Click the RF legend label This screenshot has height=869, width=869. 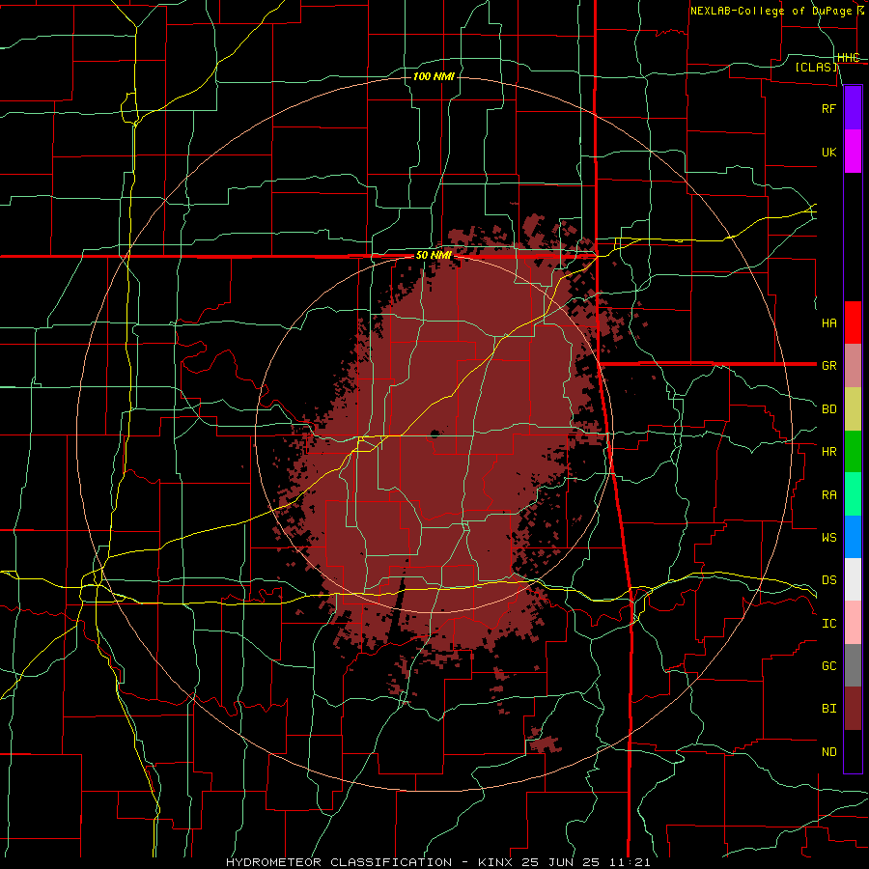pyautogui.click(x=828, y=108)
